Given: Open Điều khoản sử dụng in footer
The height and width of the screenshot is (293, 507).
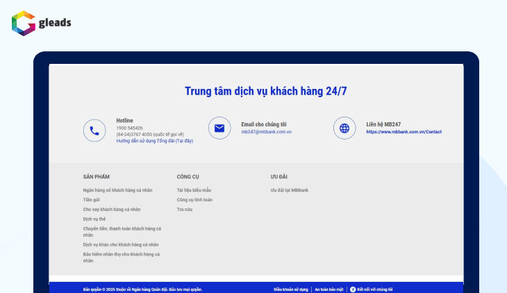Looking at the screenshot, I should click(290, 289).
